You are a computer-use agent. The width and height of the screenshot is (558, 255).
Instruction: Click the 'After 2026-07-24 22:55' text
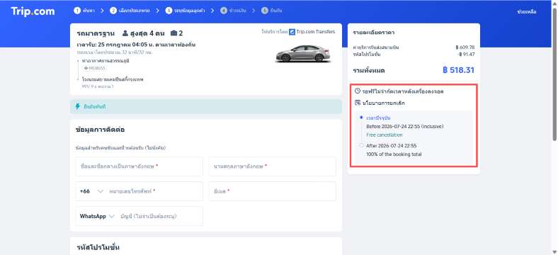pos(392,146)
